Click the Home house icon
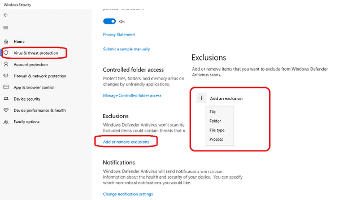This screenshot has width=339, height=200. click(x=6, y=42)
